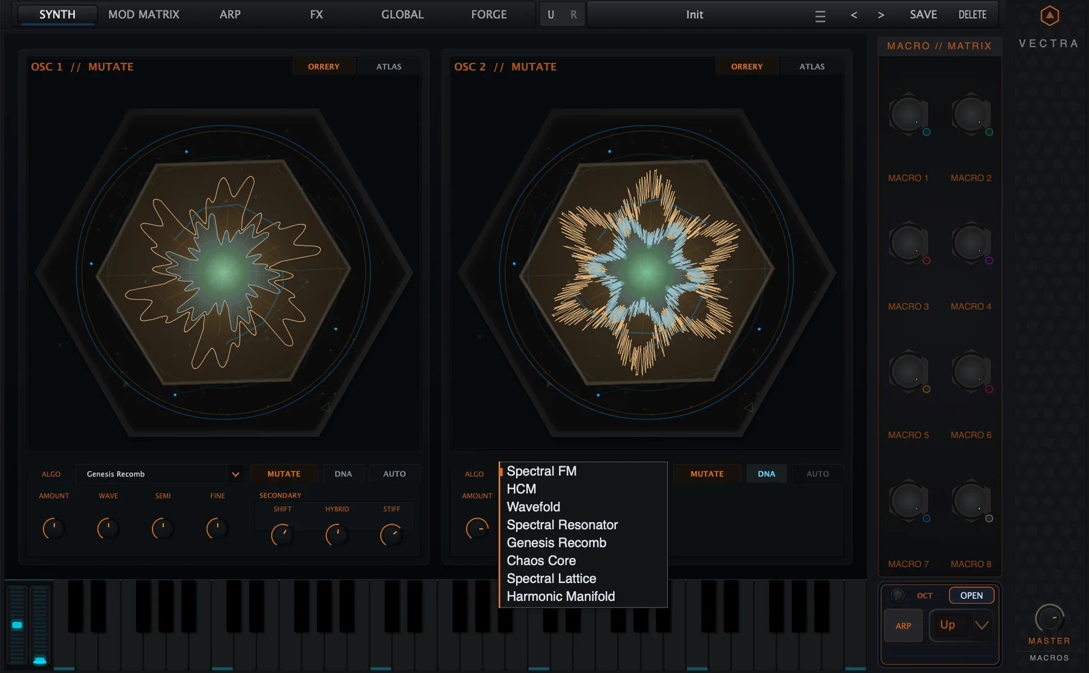The height and width of the screenshot is (673, 1089).
Task: Click the white assign ring under Macro 8 knob
Action: click(x=989, y=518)
